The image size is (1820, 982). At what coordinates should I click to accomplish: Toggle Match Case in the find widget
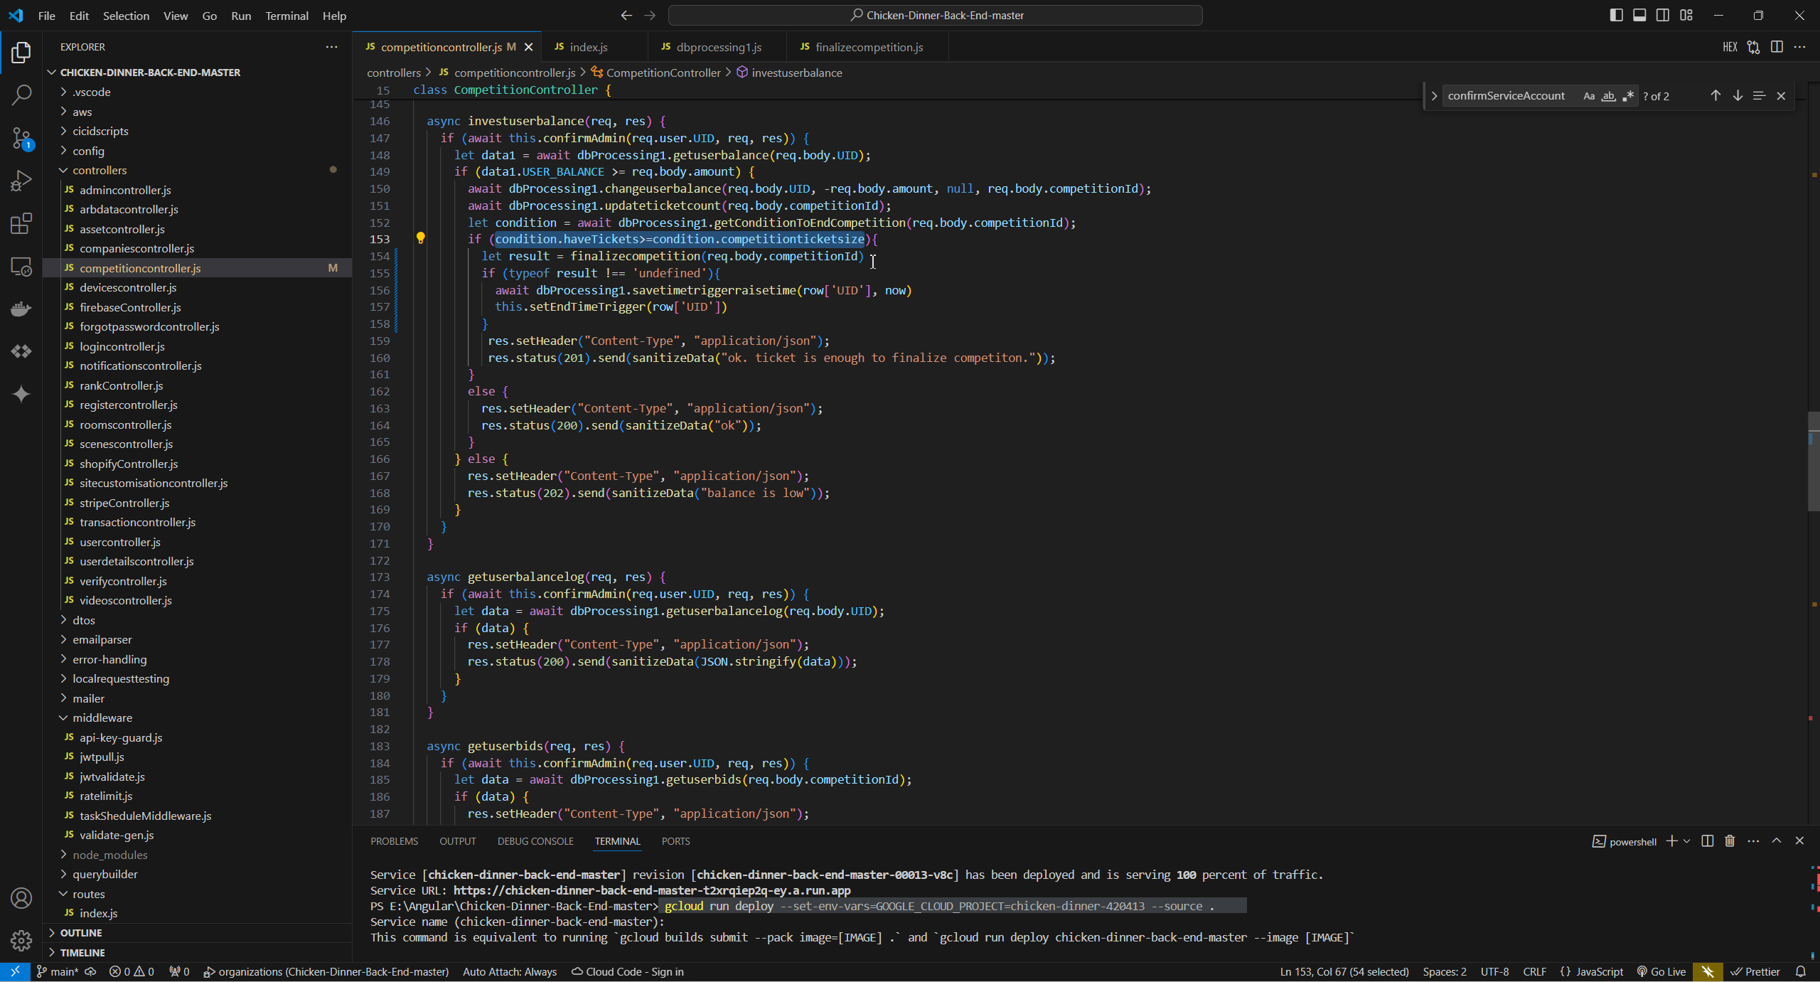pyautogui.click(x=1589, y=96)
